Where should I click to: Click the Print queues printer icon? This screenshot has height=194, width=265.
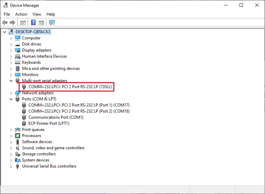click(x=18, y=130)
